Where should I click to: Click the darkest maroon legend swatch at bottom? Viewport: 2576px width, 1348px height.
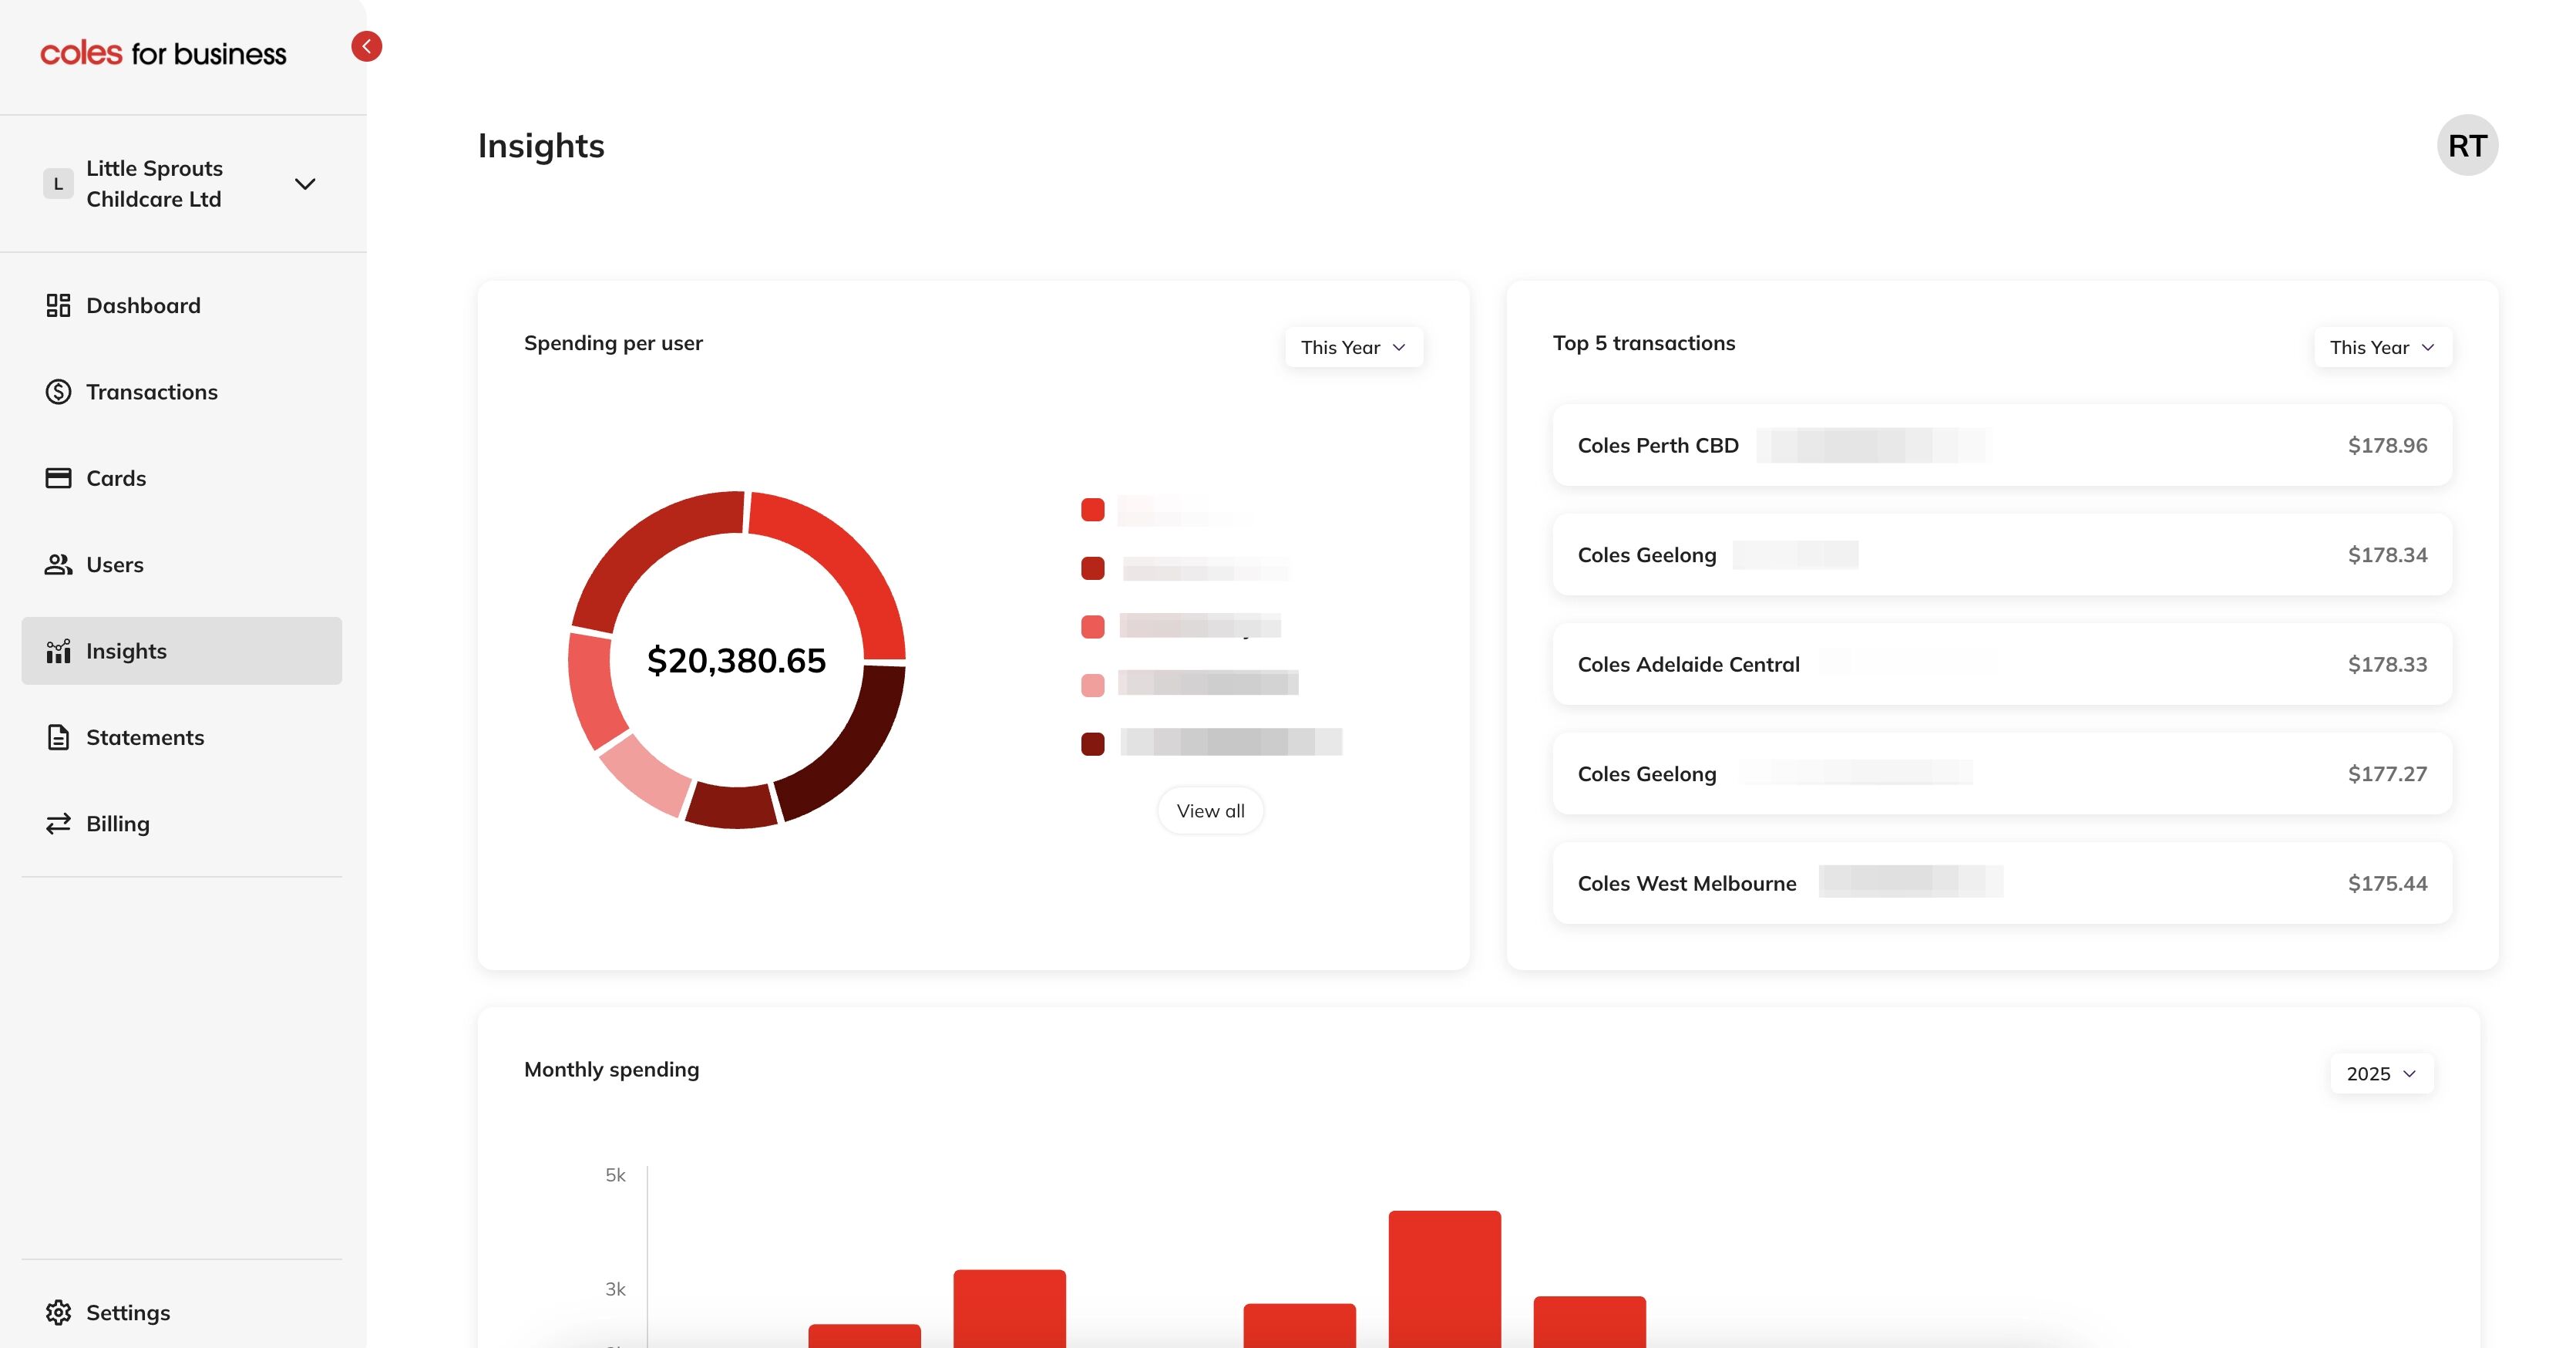click(x=1092, y=743)
